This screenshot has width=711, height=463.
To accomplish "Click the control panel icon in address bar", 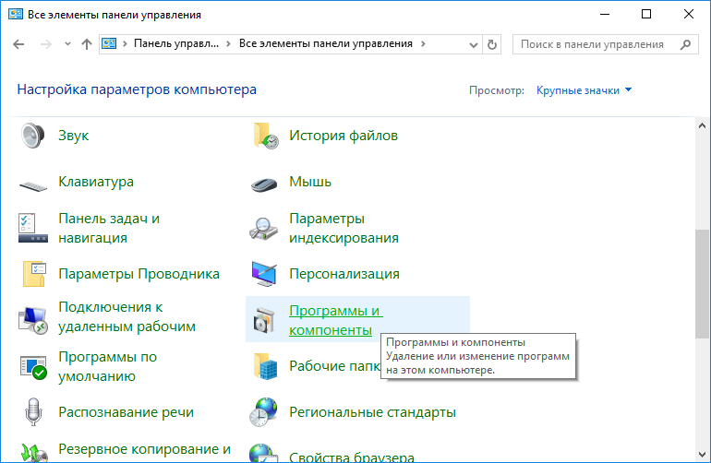I will pyautogui.click(x=109, y=43).
